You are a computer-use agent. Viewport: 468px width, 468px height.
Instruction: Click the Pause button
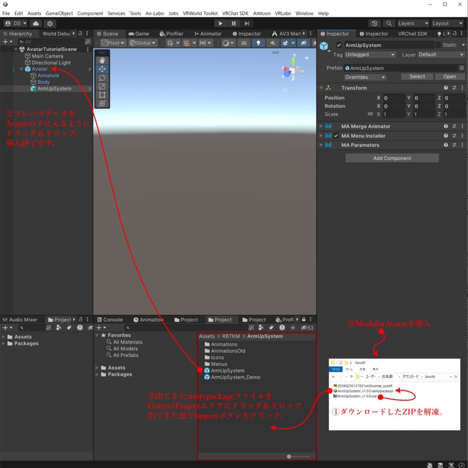[x=234, y=23]
